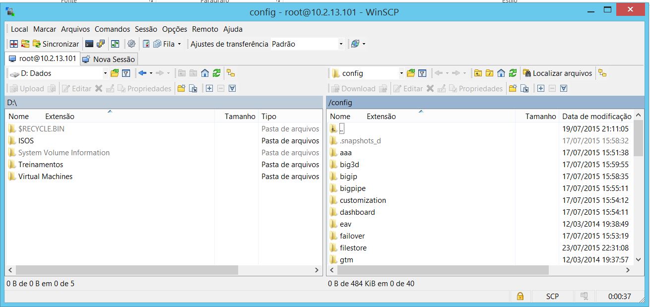The width and height of the screenshot is (650, 307).
Task: Expand the remote config directory dropdown
Action: click(x=401, y=73)
